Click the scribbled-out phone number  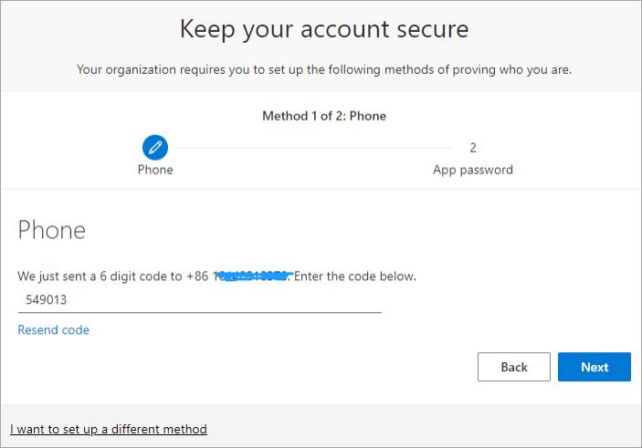pyautogui.click(x=253, y=276)
